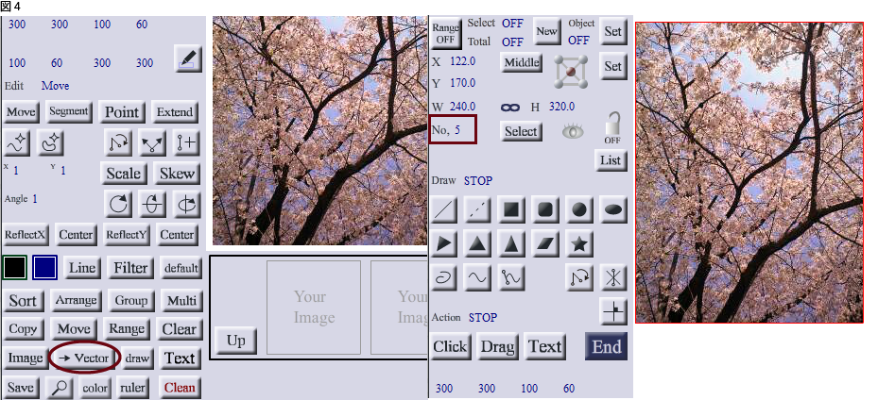Switch to Drag action mode

tap(497, 347)
